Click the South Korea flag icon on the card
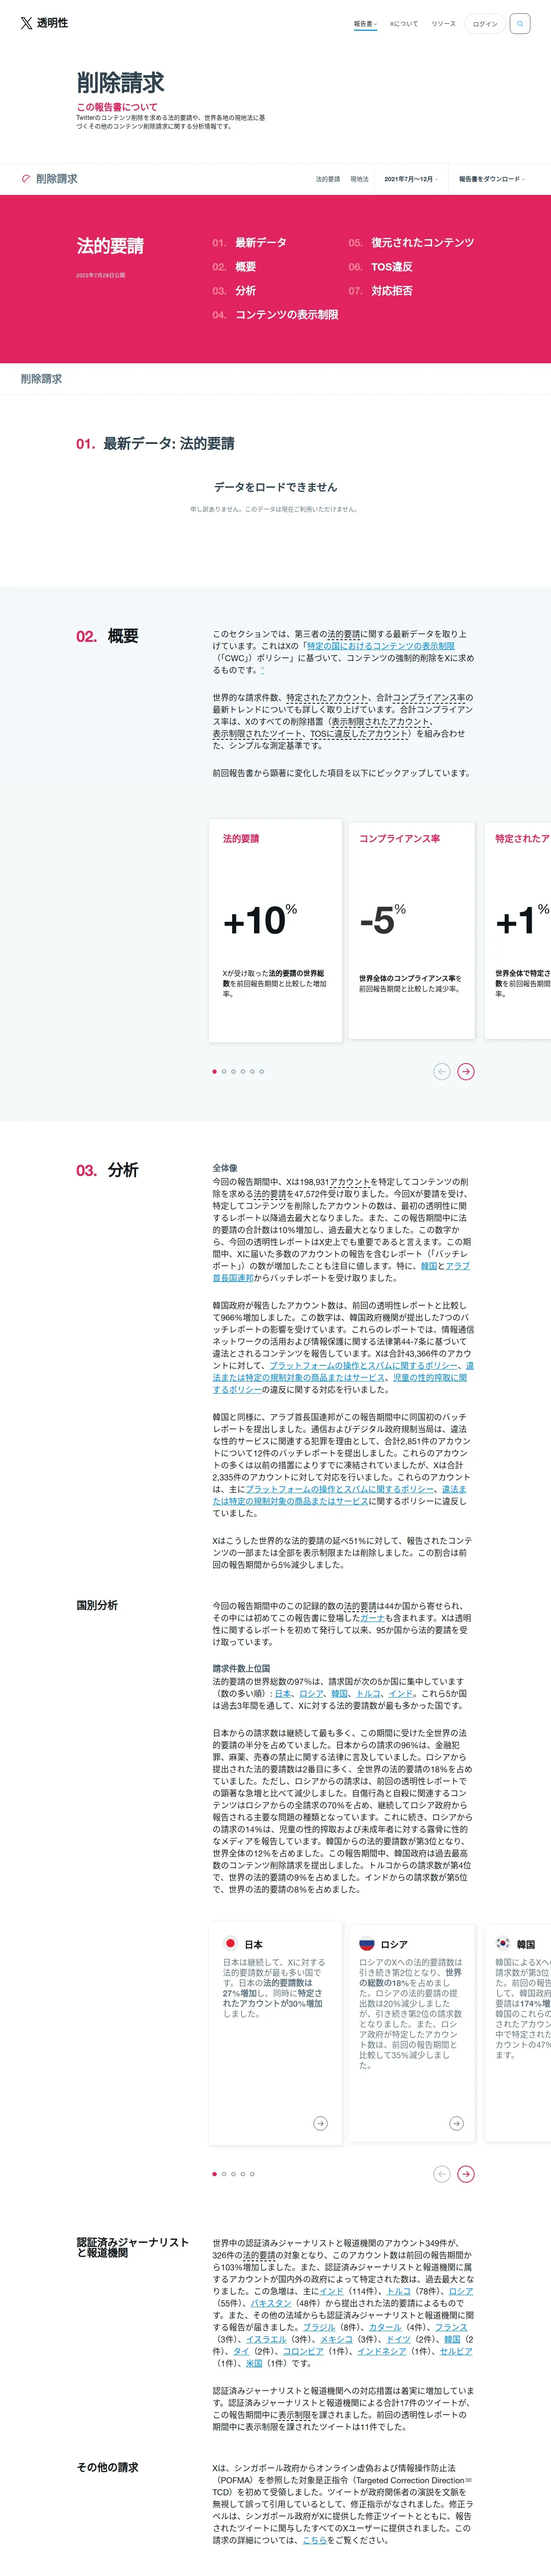This screenshot has height=2576, width=551. (x=503, y=1944)
